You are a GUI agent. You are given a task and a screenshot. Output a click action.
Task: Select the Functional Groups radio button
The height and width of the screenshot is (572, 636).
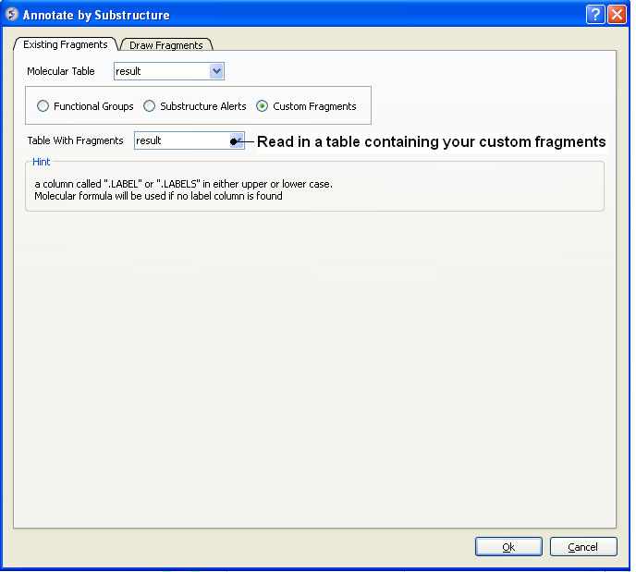[x=43, y=106]
